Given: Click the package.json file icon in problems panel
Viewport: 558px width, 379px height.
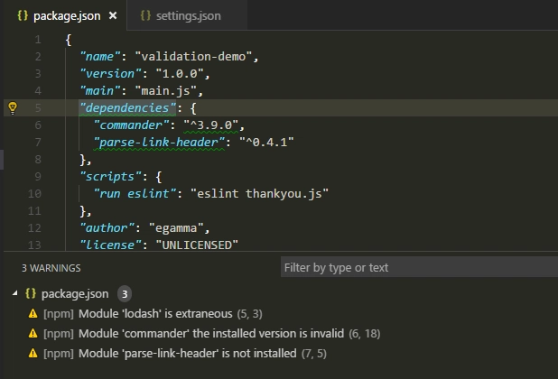Looking at the screenshot, I should point(31,293).
